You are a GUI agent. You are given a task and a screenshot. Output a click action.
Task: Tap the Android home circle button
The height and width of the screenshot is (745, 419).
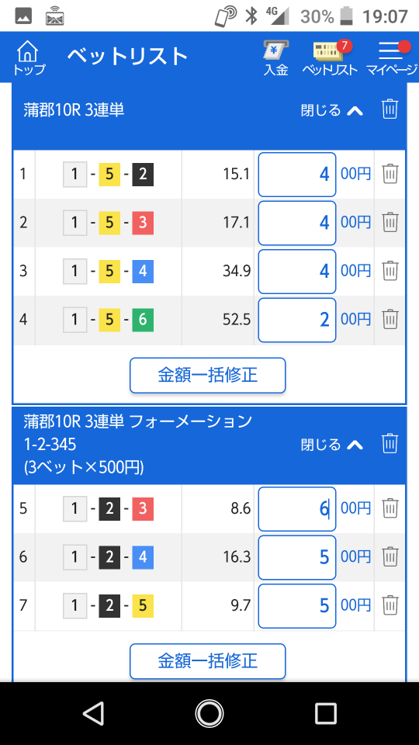pos(209,713)
